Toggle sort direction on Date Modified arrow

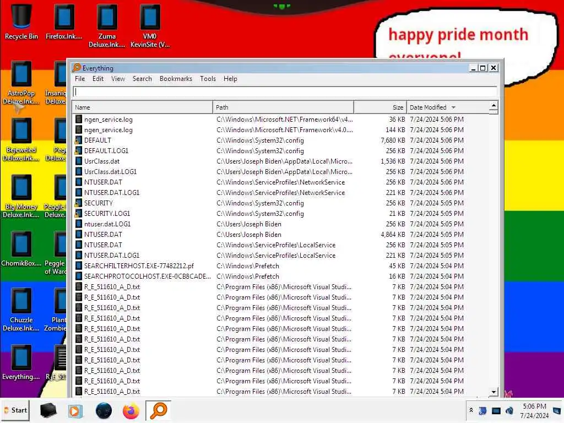pyautogui.click(x=453, y=107)
